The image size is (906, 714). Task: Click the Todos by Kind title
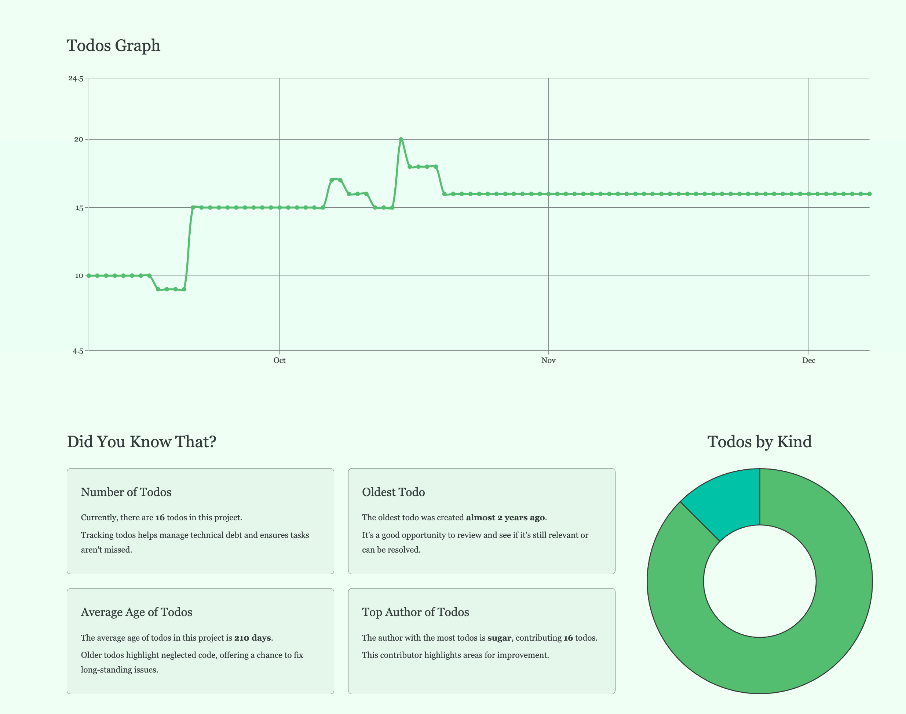[x=759, y=442]
